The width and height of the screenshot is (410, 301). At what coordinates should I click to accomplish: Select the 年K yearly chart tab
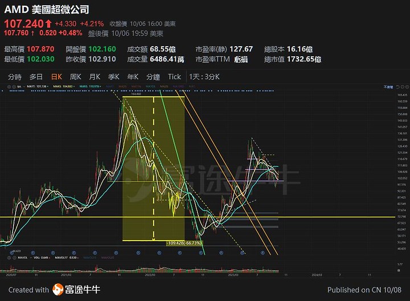point(133,77)
